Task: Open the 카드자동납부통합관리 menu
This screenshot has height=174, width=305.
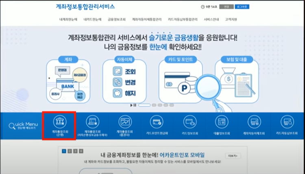Action: pyautogui.click(x=183, y=20)
